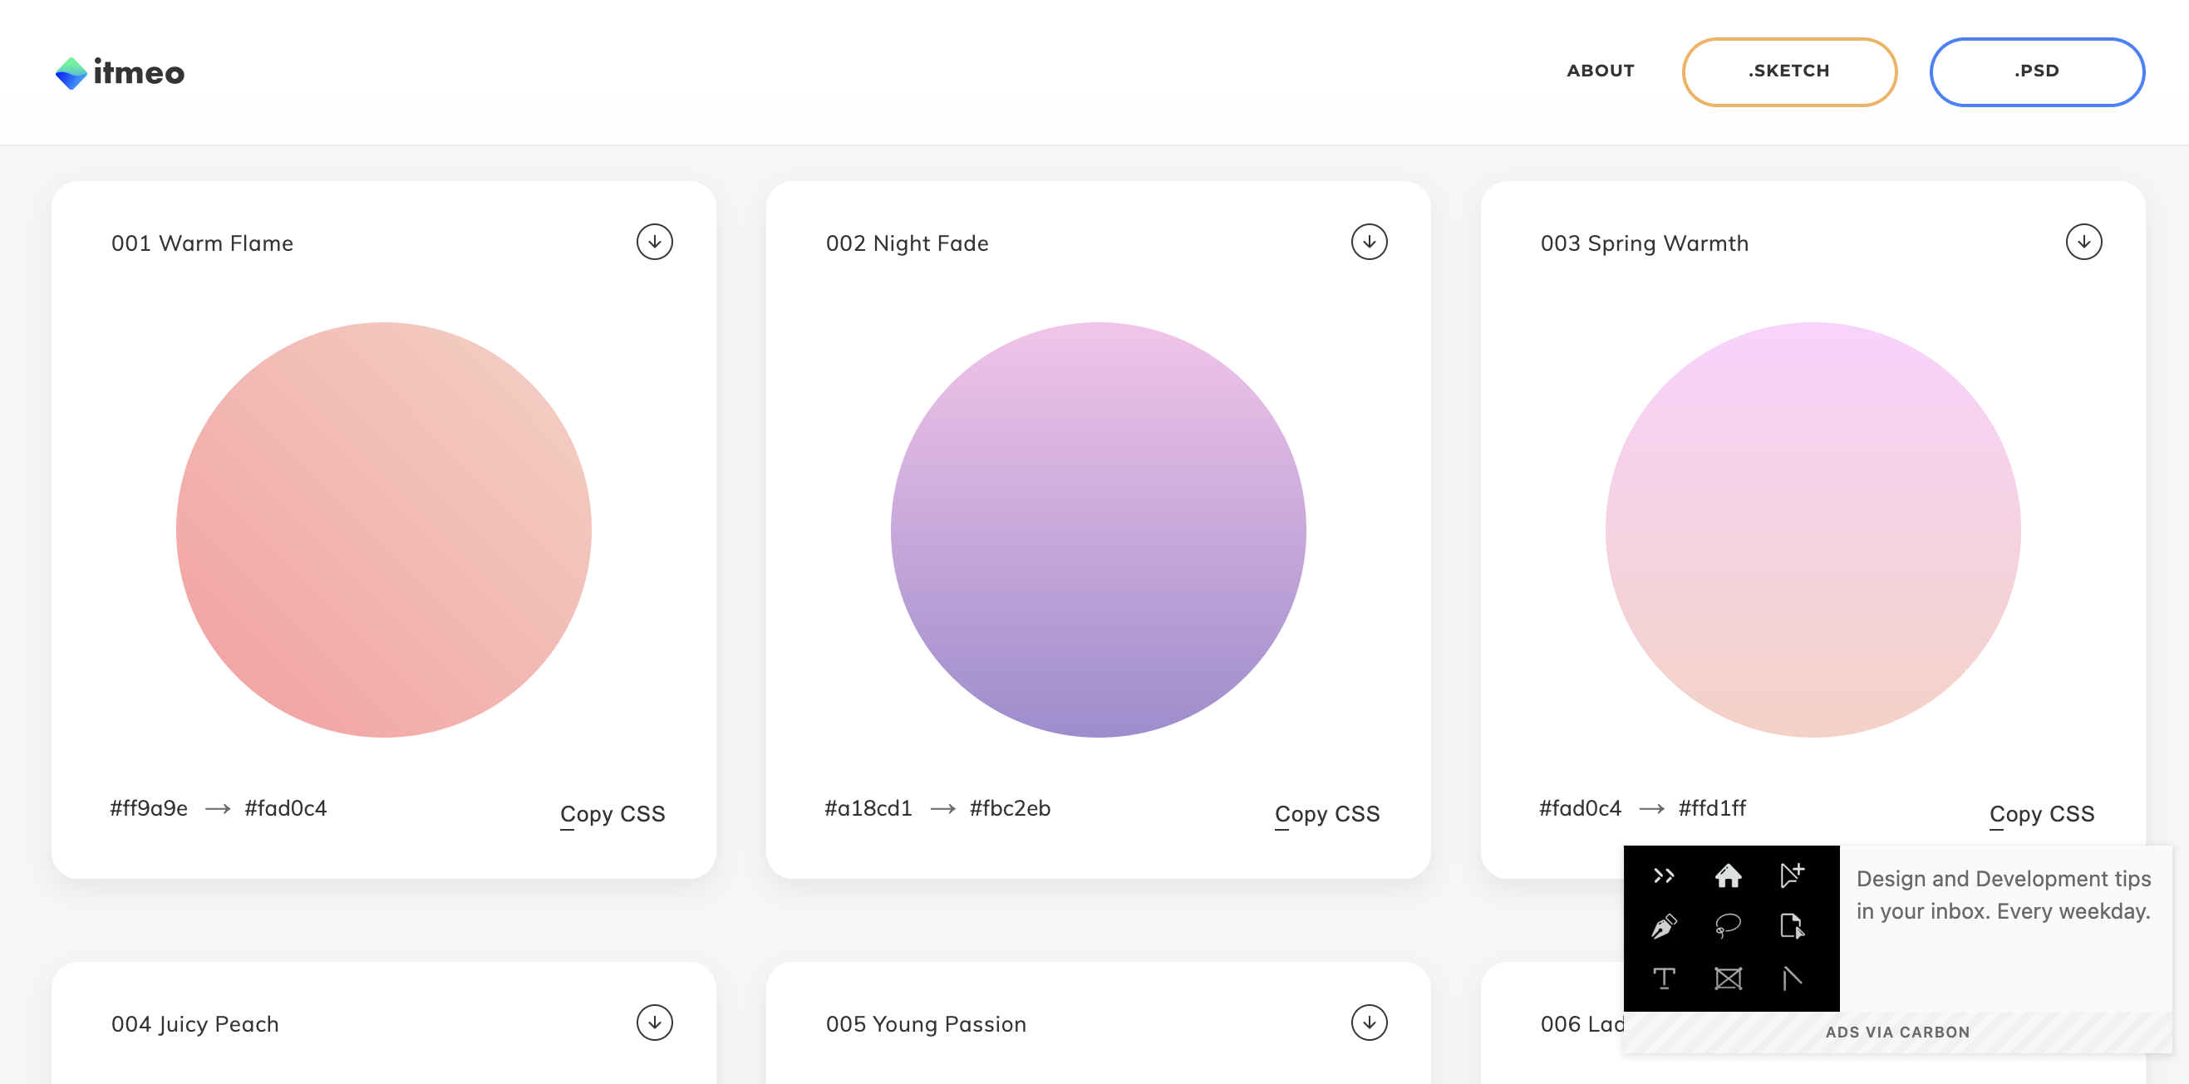Click the Night Fade purple gradient circle

tap(1098, 529)
